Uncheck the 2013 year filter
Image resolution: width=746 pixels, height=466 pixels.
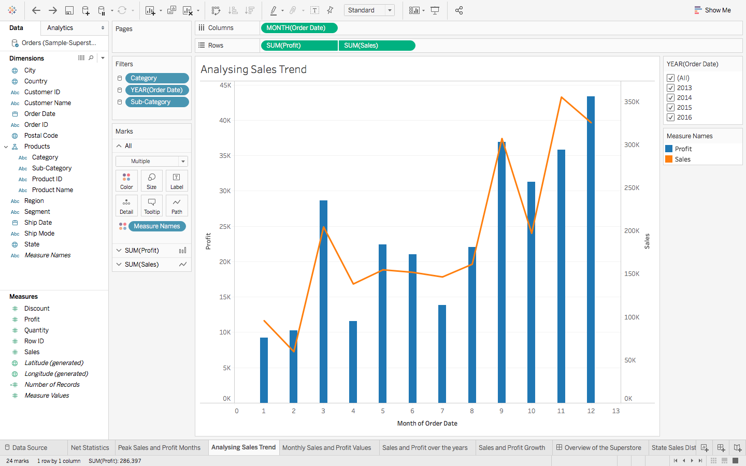[671, 88]
